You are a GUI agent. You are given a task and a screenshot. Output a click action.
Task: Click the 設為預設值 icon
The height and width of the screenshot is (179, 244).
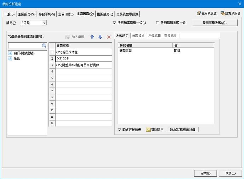click(x=222, y=13)
